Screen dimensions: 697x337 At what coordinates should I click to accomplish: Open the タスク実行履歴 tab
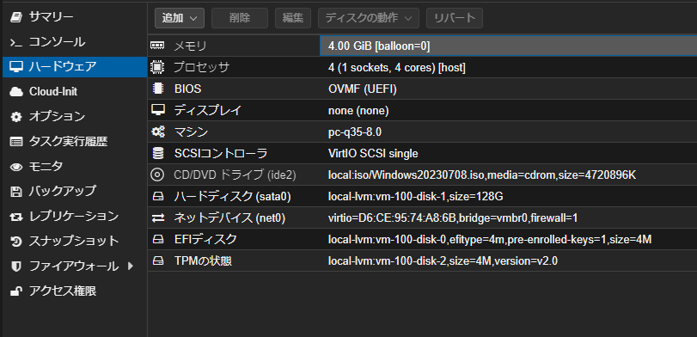75,142
